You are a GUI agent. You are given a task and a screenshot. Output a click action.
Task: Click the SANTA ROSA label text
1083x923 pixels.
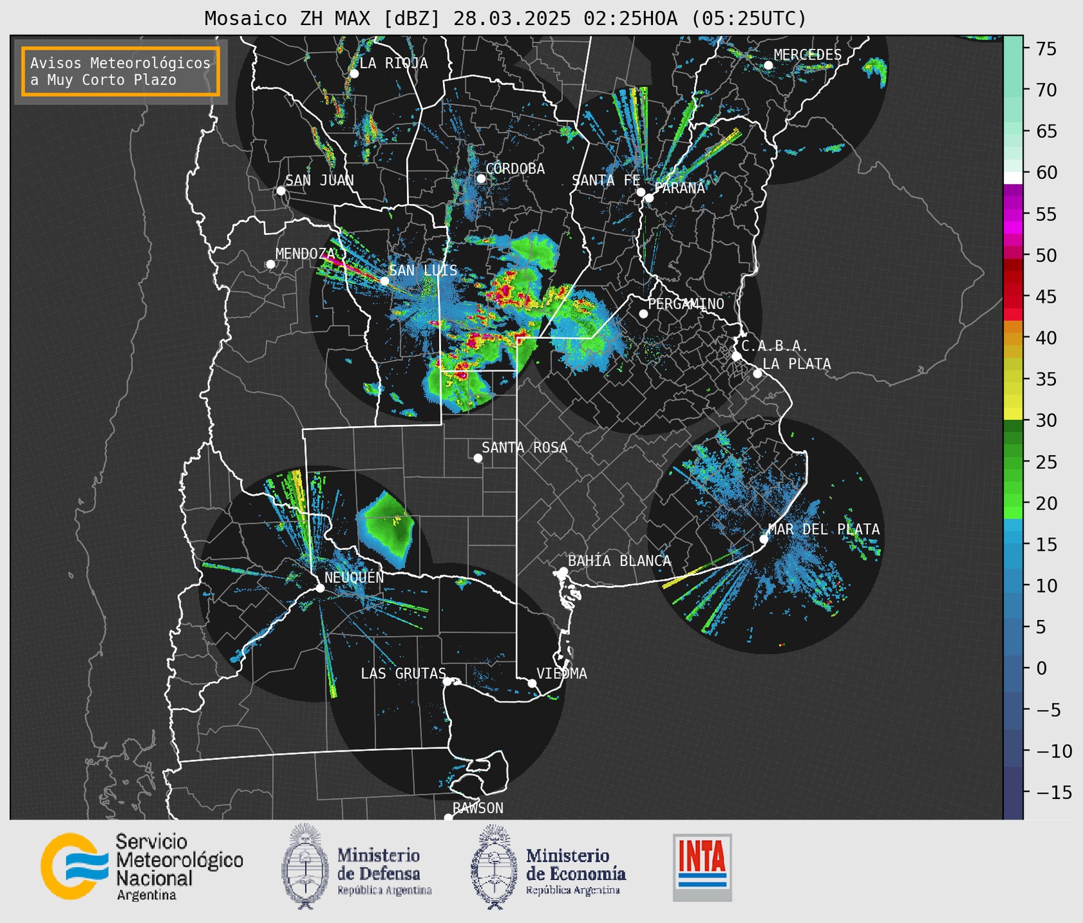point(524,448)
